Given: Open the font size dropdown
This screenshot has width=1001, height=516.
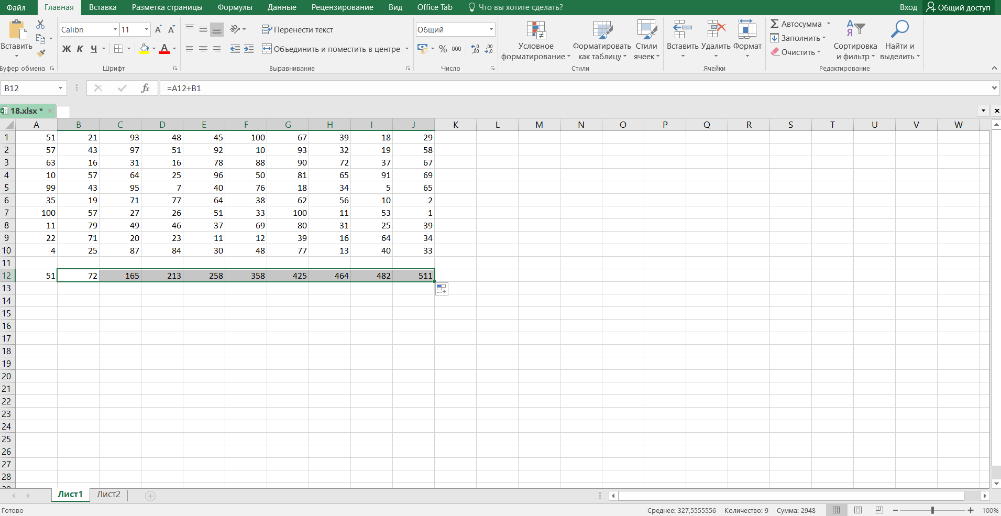Looking at the screenshot, I should tap(147, 29).
